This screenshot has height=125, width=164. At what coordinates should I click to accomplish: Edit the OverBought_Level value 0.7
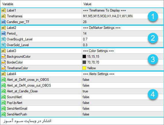point(85,39)
